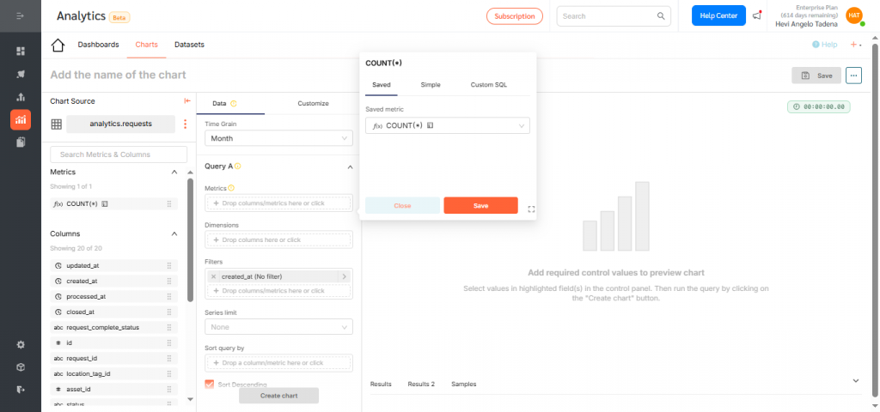Open the Time Grain Month dropdown
The height and width of the screenshot is (412, 880).
point(278,138)
